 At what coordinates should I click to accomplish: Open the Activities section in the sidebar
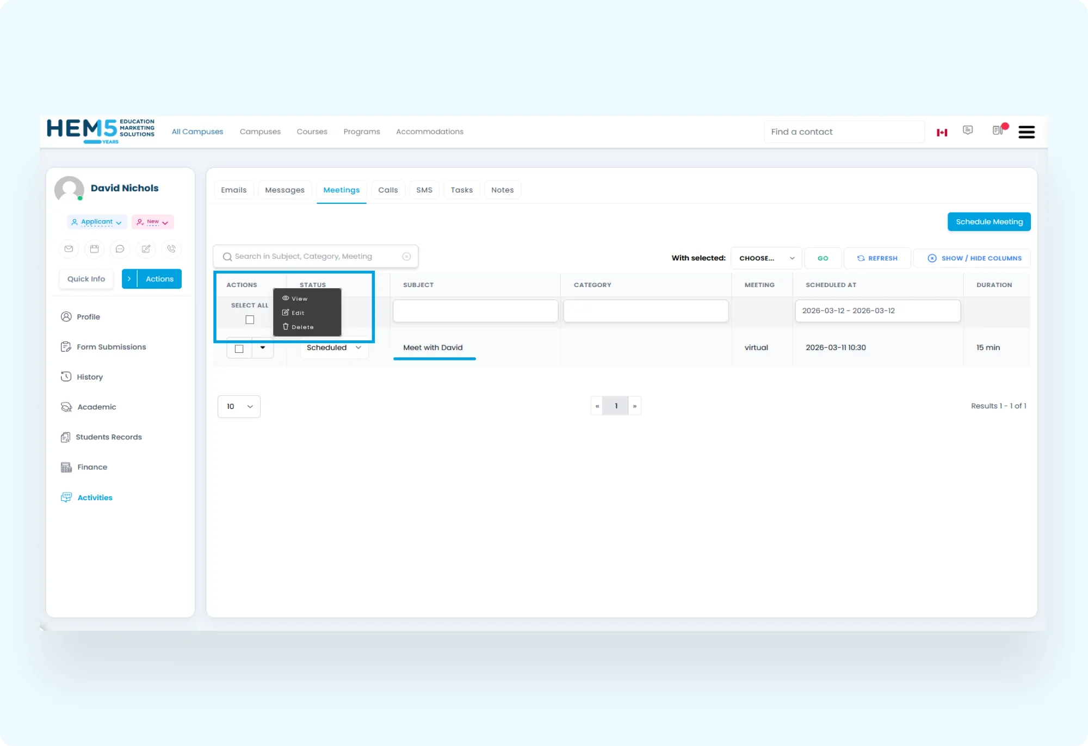tap(94, 497)
